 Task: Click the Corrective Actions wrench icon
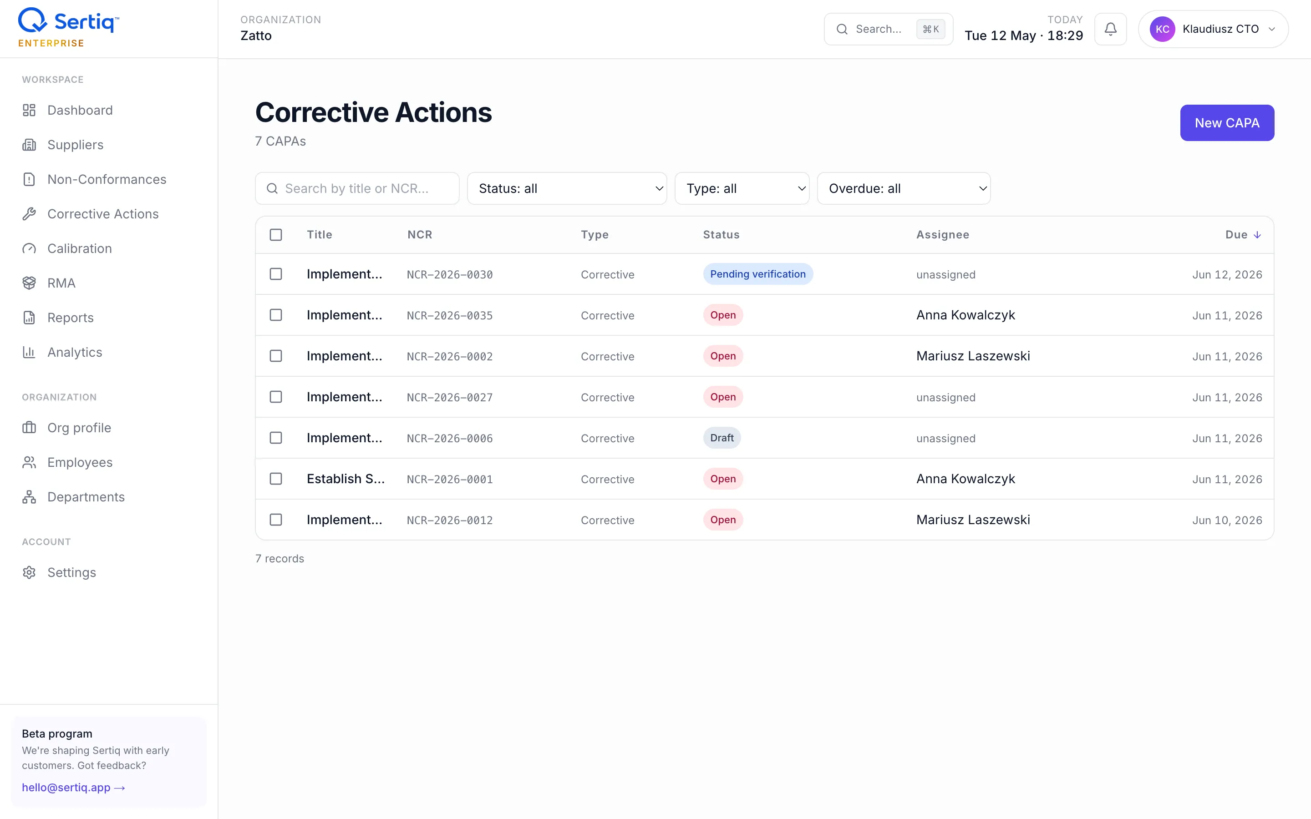(29, 214)
